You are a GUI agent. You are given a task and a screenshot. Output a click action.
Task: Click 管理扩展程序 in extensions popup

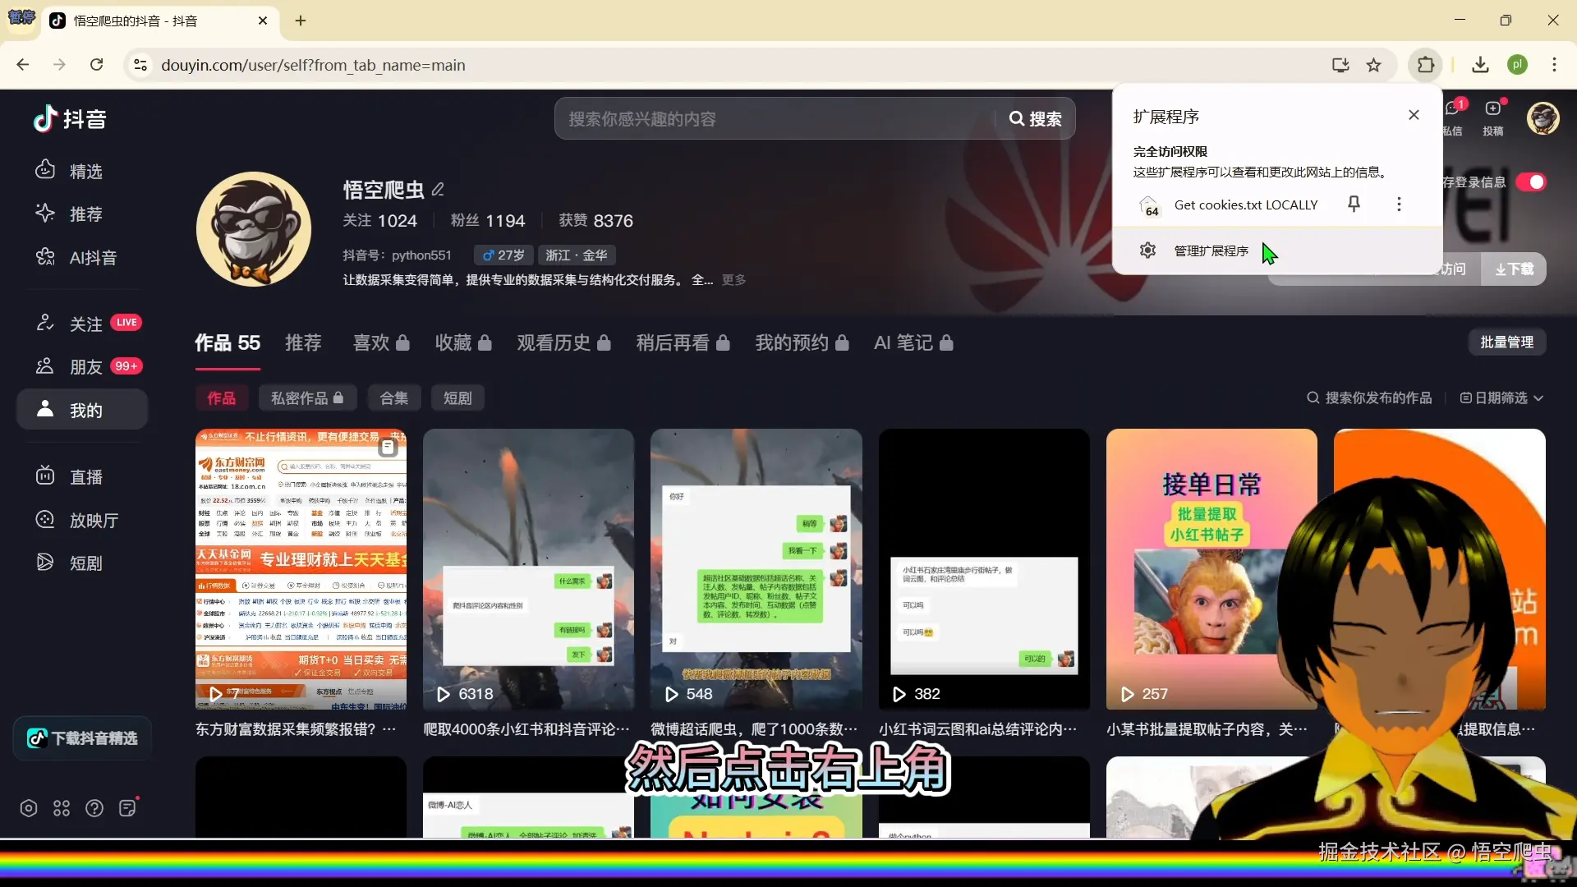click(1211, 250)
